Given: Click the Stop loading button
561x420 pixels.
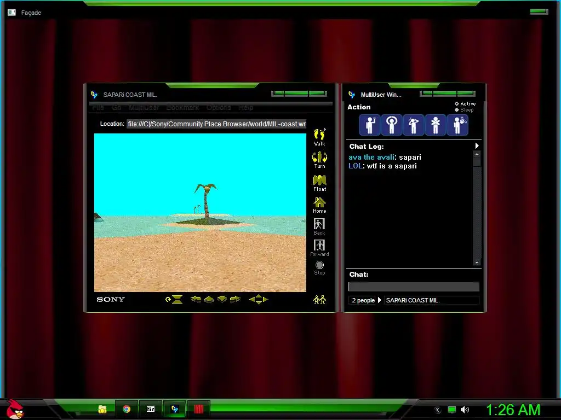Looking at the screenshot, I should 319,268.
